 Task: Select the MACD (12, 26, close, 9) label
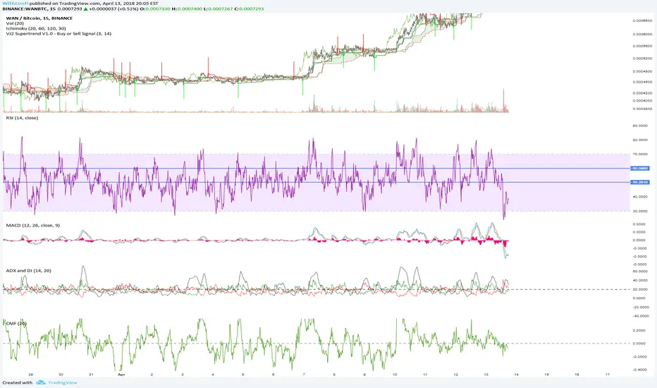coord(32,225)
